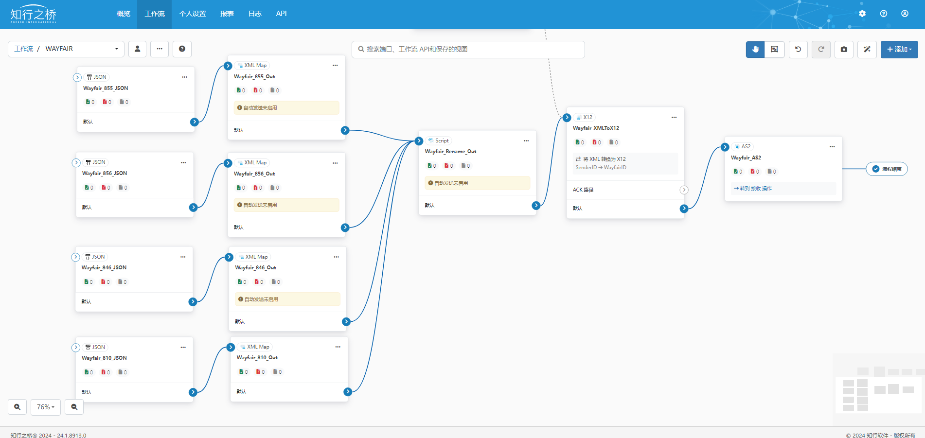The image size is (925, 438).
Task: Click the 流程结束 end node
Action: point(887,169)
